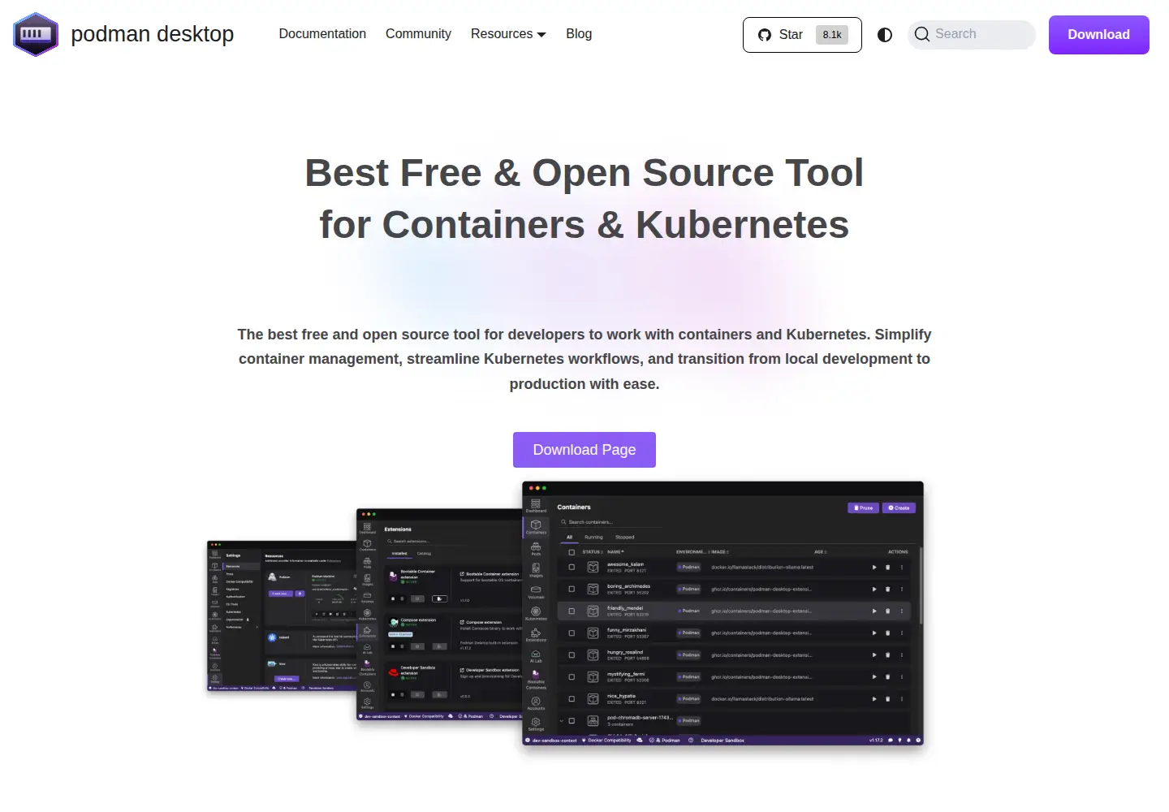
Task: Click Volumes icon in Containers window sidebar
Action: 536,591
